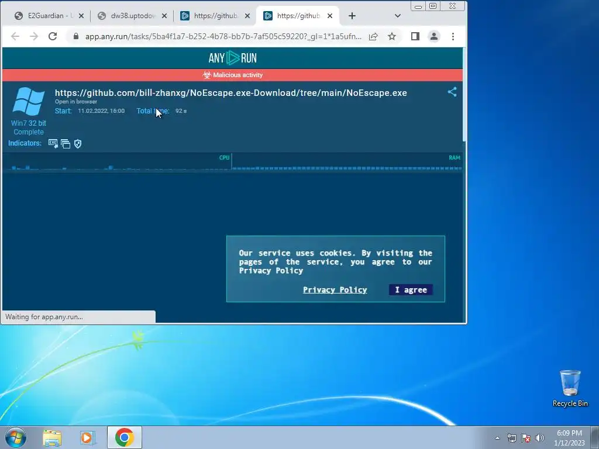Screen dimensions: 599x449
Task: Open a new tab with plus button
Action: pyautogui.click(x=352, y=16)
